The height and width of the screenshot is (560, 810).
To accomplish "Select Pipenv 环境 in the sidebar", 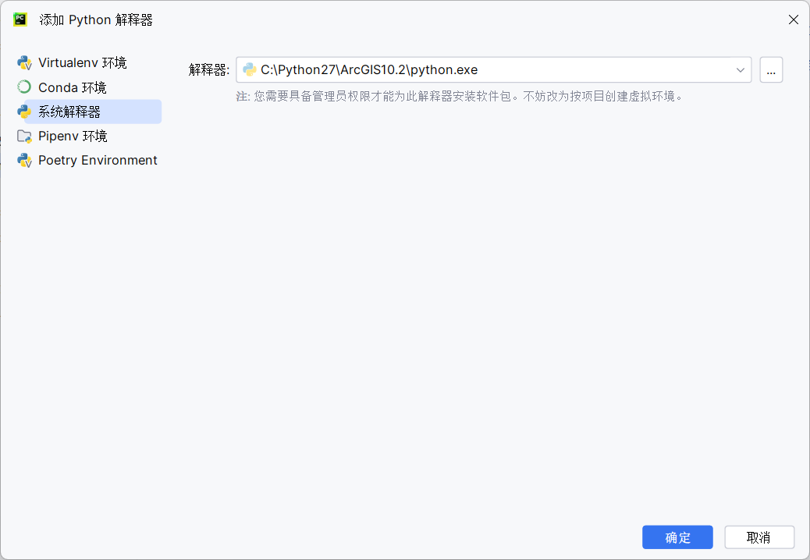I will [x=73, y=136].
